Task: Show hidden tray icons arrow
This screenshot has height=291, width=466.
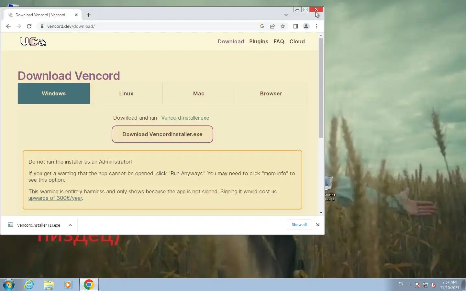Action: pyautogui.click(x=410, y=285)
